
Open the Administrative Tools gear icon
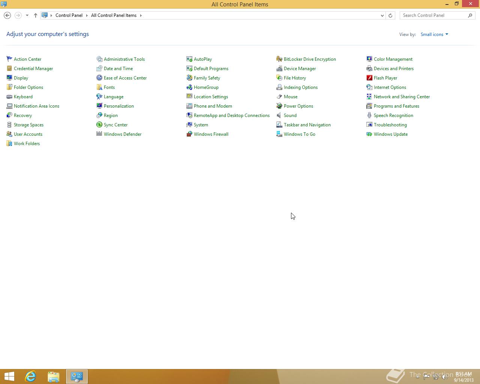(x=99, y=59)
